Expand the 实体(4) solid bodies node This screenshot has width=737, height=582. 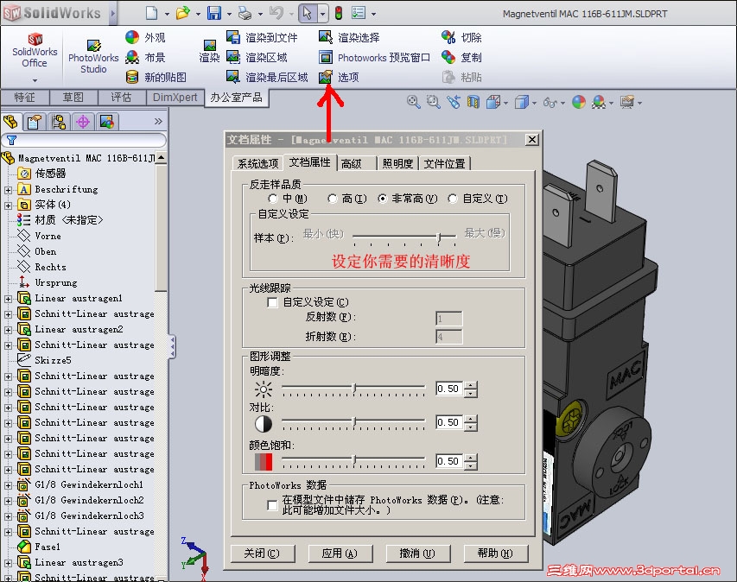tap(8, 206)
